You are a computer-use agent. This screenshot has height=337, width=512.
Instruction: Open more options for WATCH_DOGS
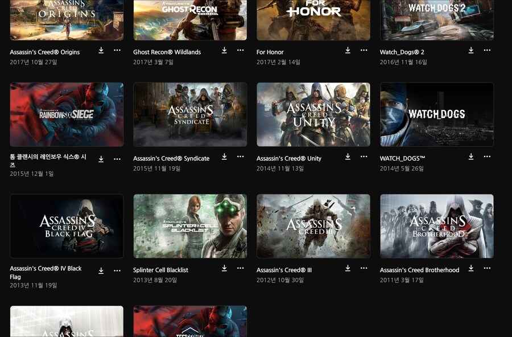[x=487, y=157]
